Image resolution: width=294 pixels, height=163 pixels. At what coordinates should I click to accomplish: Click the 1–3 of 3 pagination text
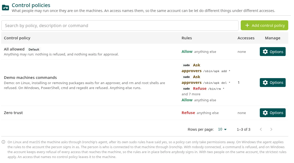click(x=244, y=129)
